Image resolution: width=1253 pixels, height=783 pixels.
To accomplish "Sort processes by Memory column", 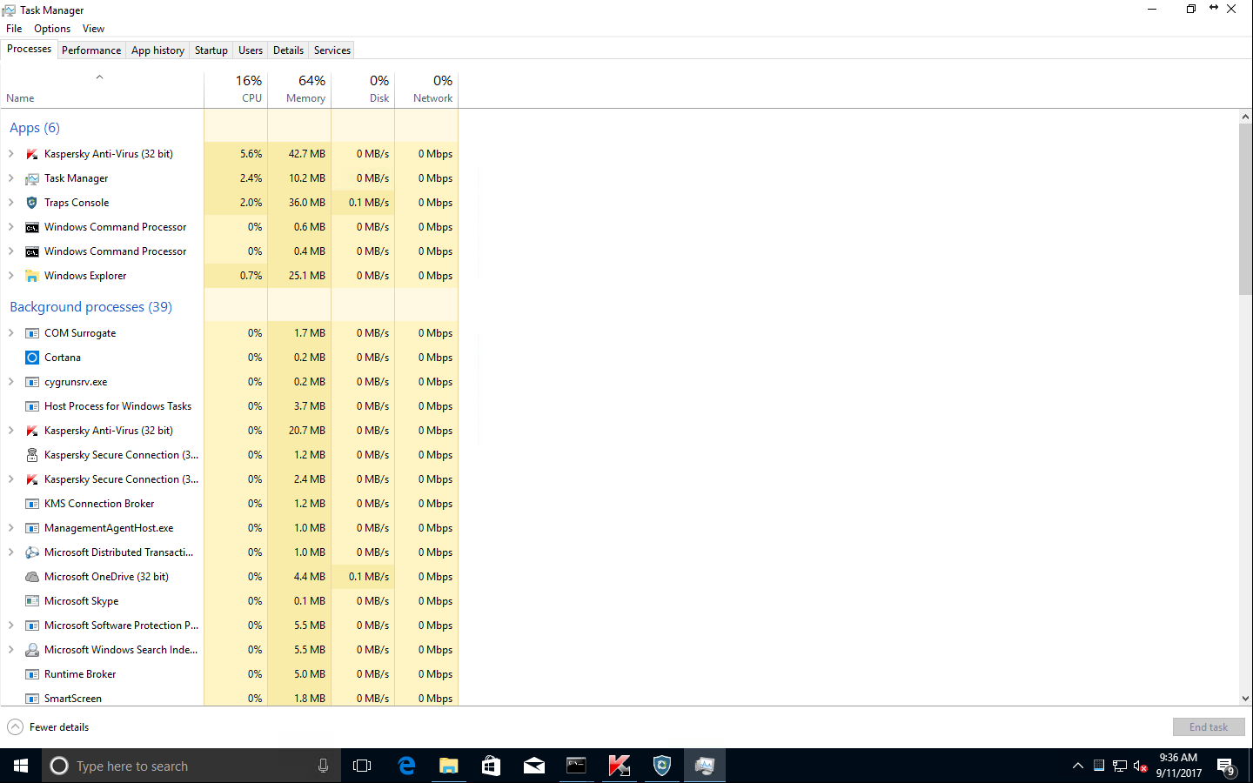I will tap(299, 89).
